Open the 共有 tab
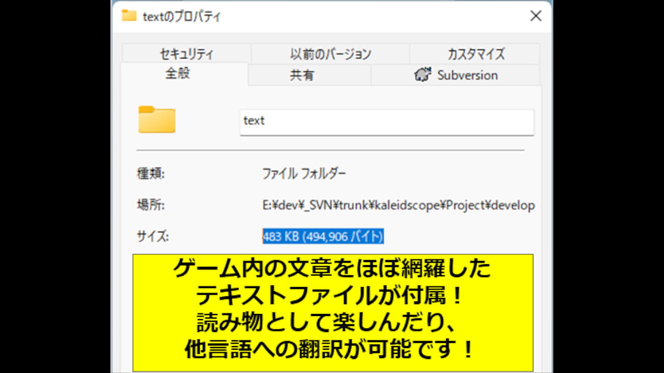Screen dimensions: 664x373 point(301,75)
